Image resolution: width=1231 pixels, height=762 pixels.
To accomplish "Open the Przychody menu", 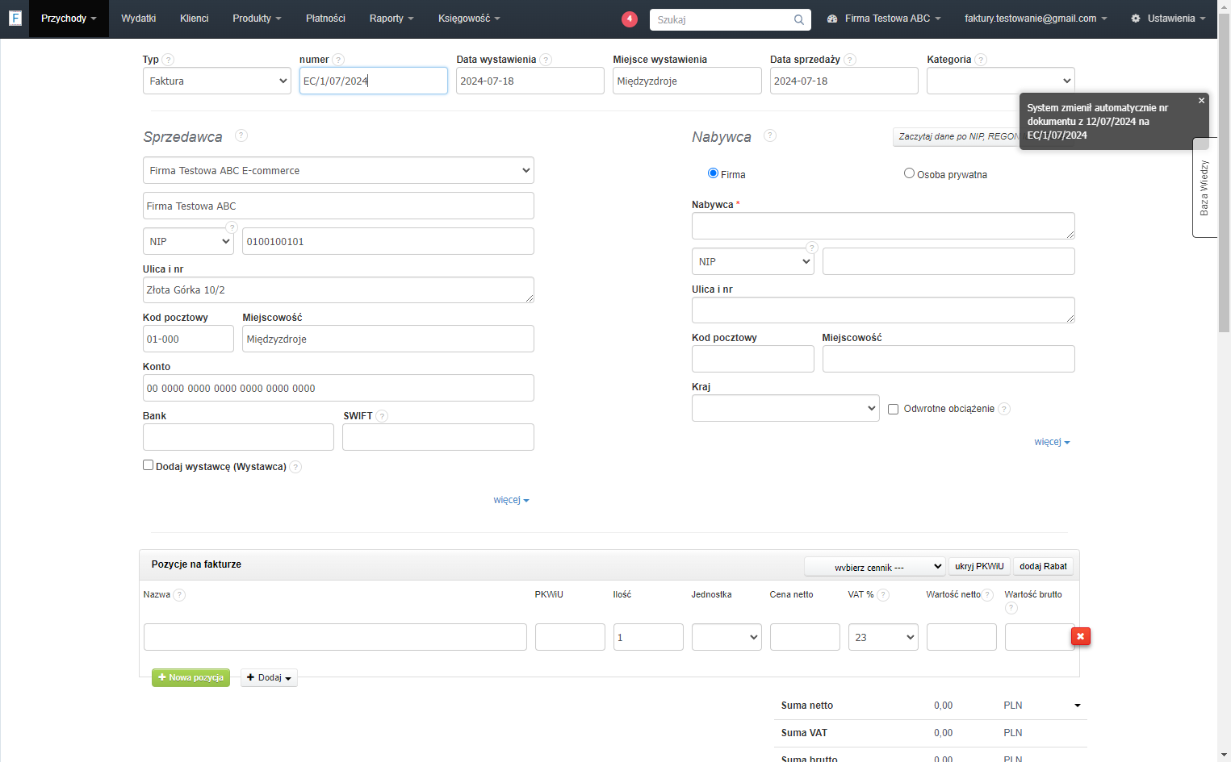I will click(x=69, y=19).
